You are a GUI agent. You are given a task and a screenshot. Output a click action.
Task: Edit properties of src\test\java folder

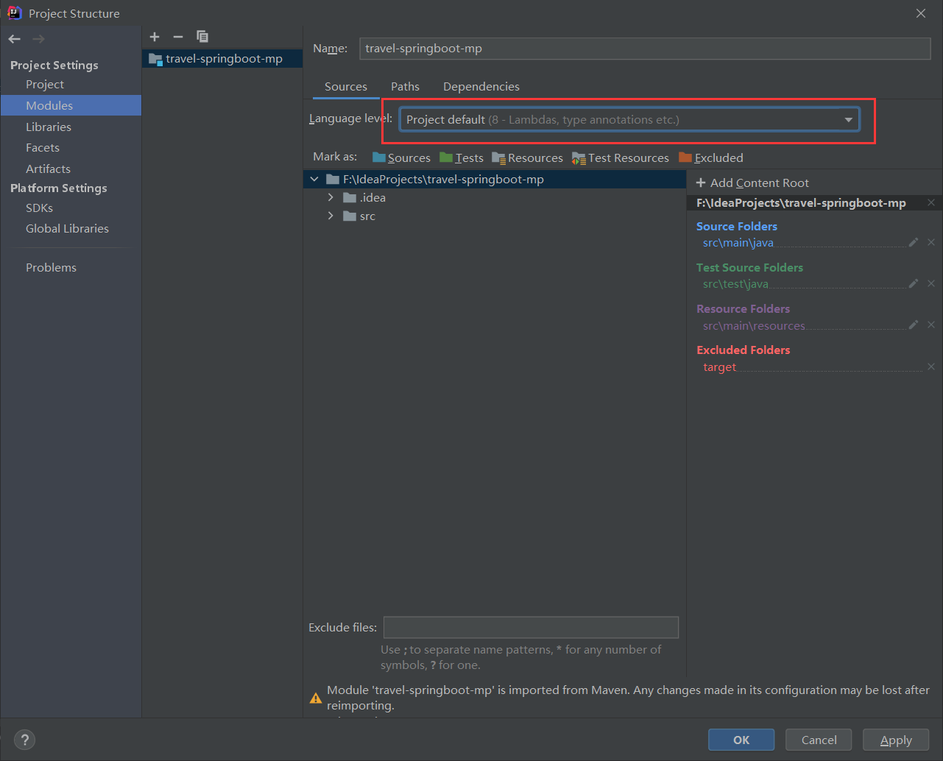[x=914, y=283]
